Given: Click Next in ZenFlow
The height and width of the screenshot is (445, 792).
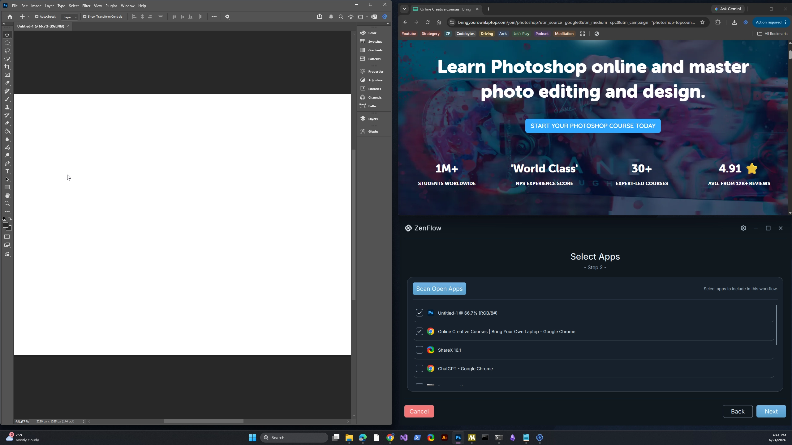Looking at the screenshot, I should coord(771,411).
